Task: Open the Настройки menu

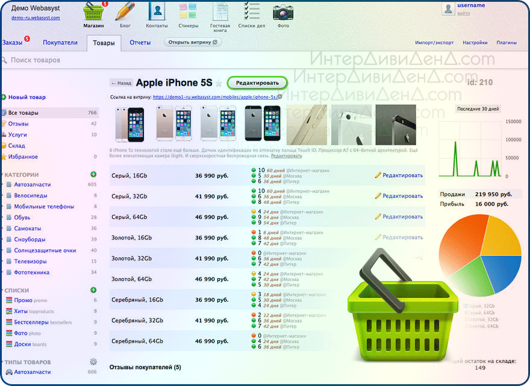Action: pyautogui.click(x=475, y=43)
